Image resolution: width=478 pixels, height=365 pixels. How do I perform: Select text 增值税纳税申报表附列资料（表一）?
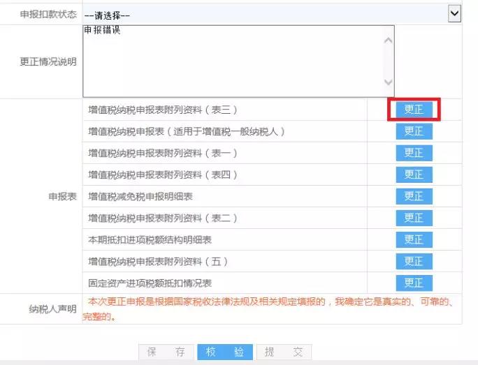coord(163,153)
